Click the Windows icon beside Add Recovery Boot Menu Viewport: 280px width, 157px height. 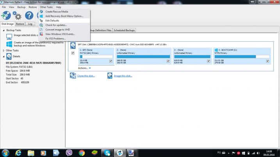pyautogui.click(x=41, y=16)
